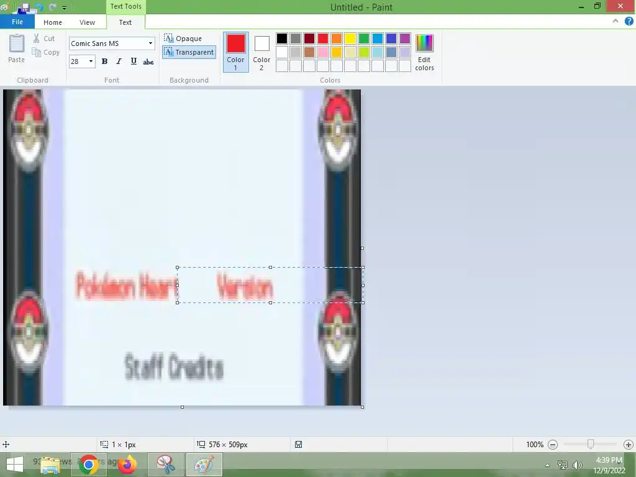The image size is (636, 477).
Task: Click the Paint app icon in title bar
Action: click(x=4, y=6)
